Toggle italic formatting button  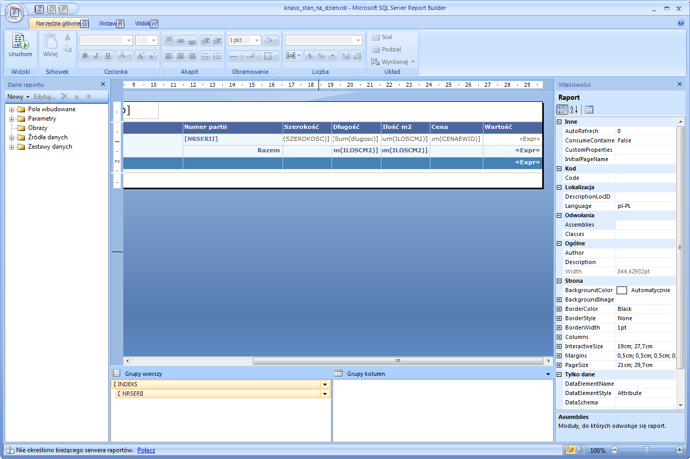click(96, 56)
